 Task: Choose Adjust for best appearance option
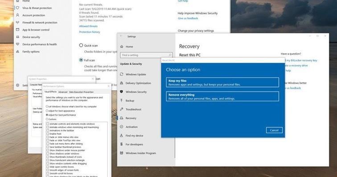coord(47,111)
